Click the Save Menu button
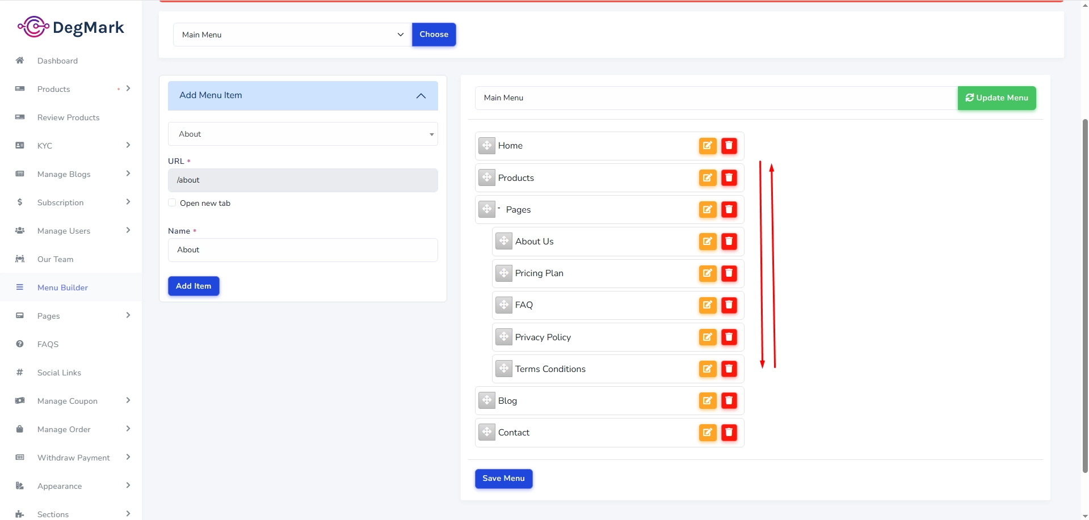This screenshot has height=520, width=1089. (503, 479)
